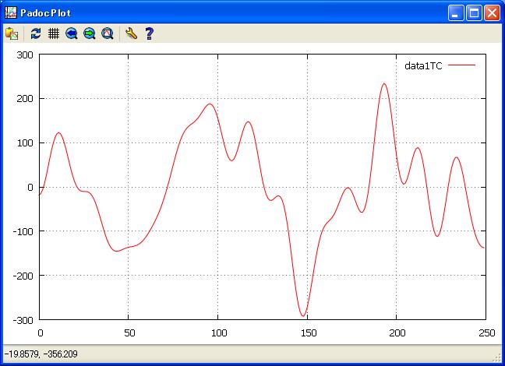Click the Padoc Plot title bar text
This screenshot has width=505, height=366.
[46, 12]
